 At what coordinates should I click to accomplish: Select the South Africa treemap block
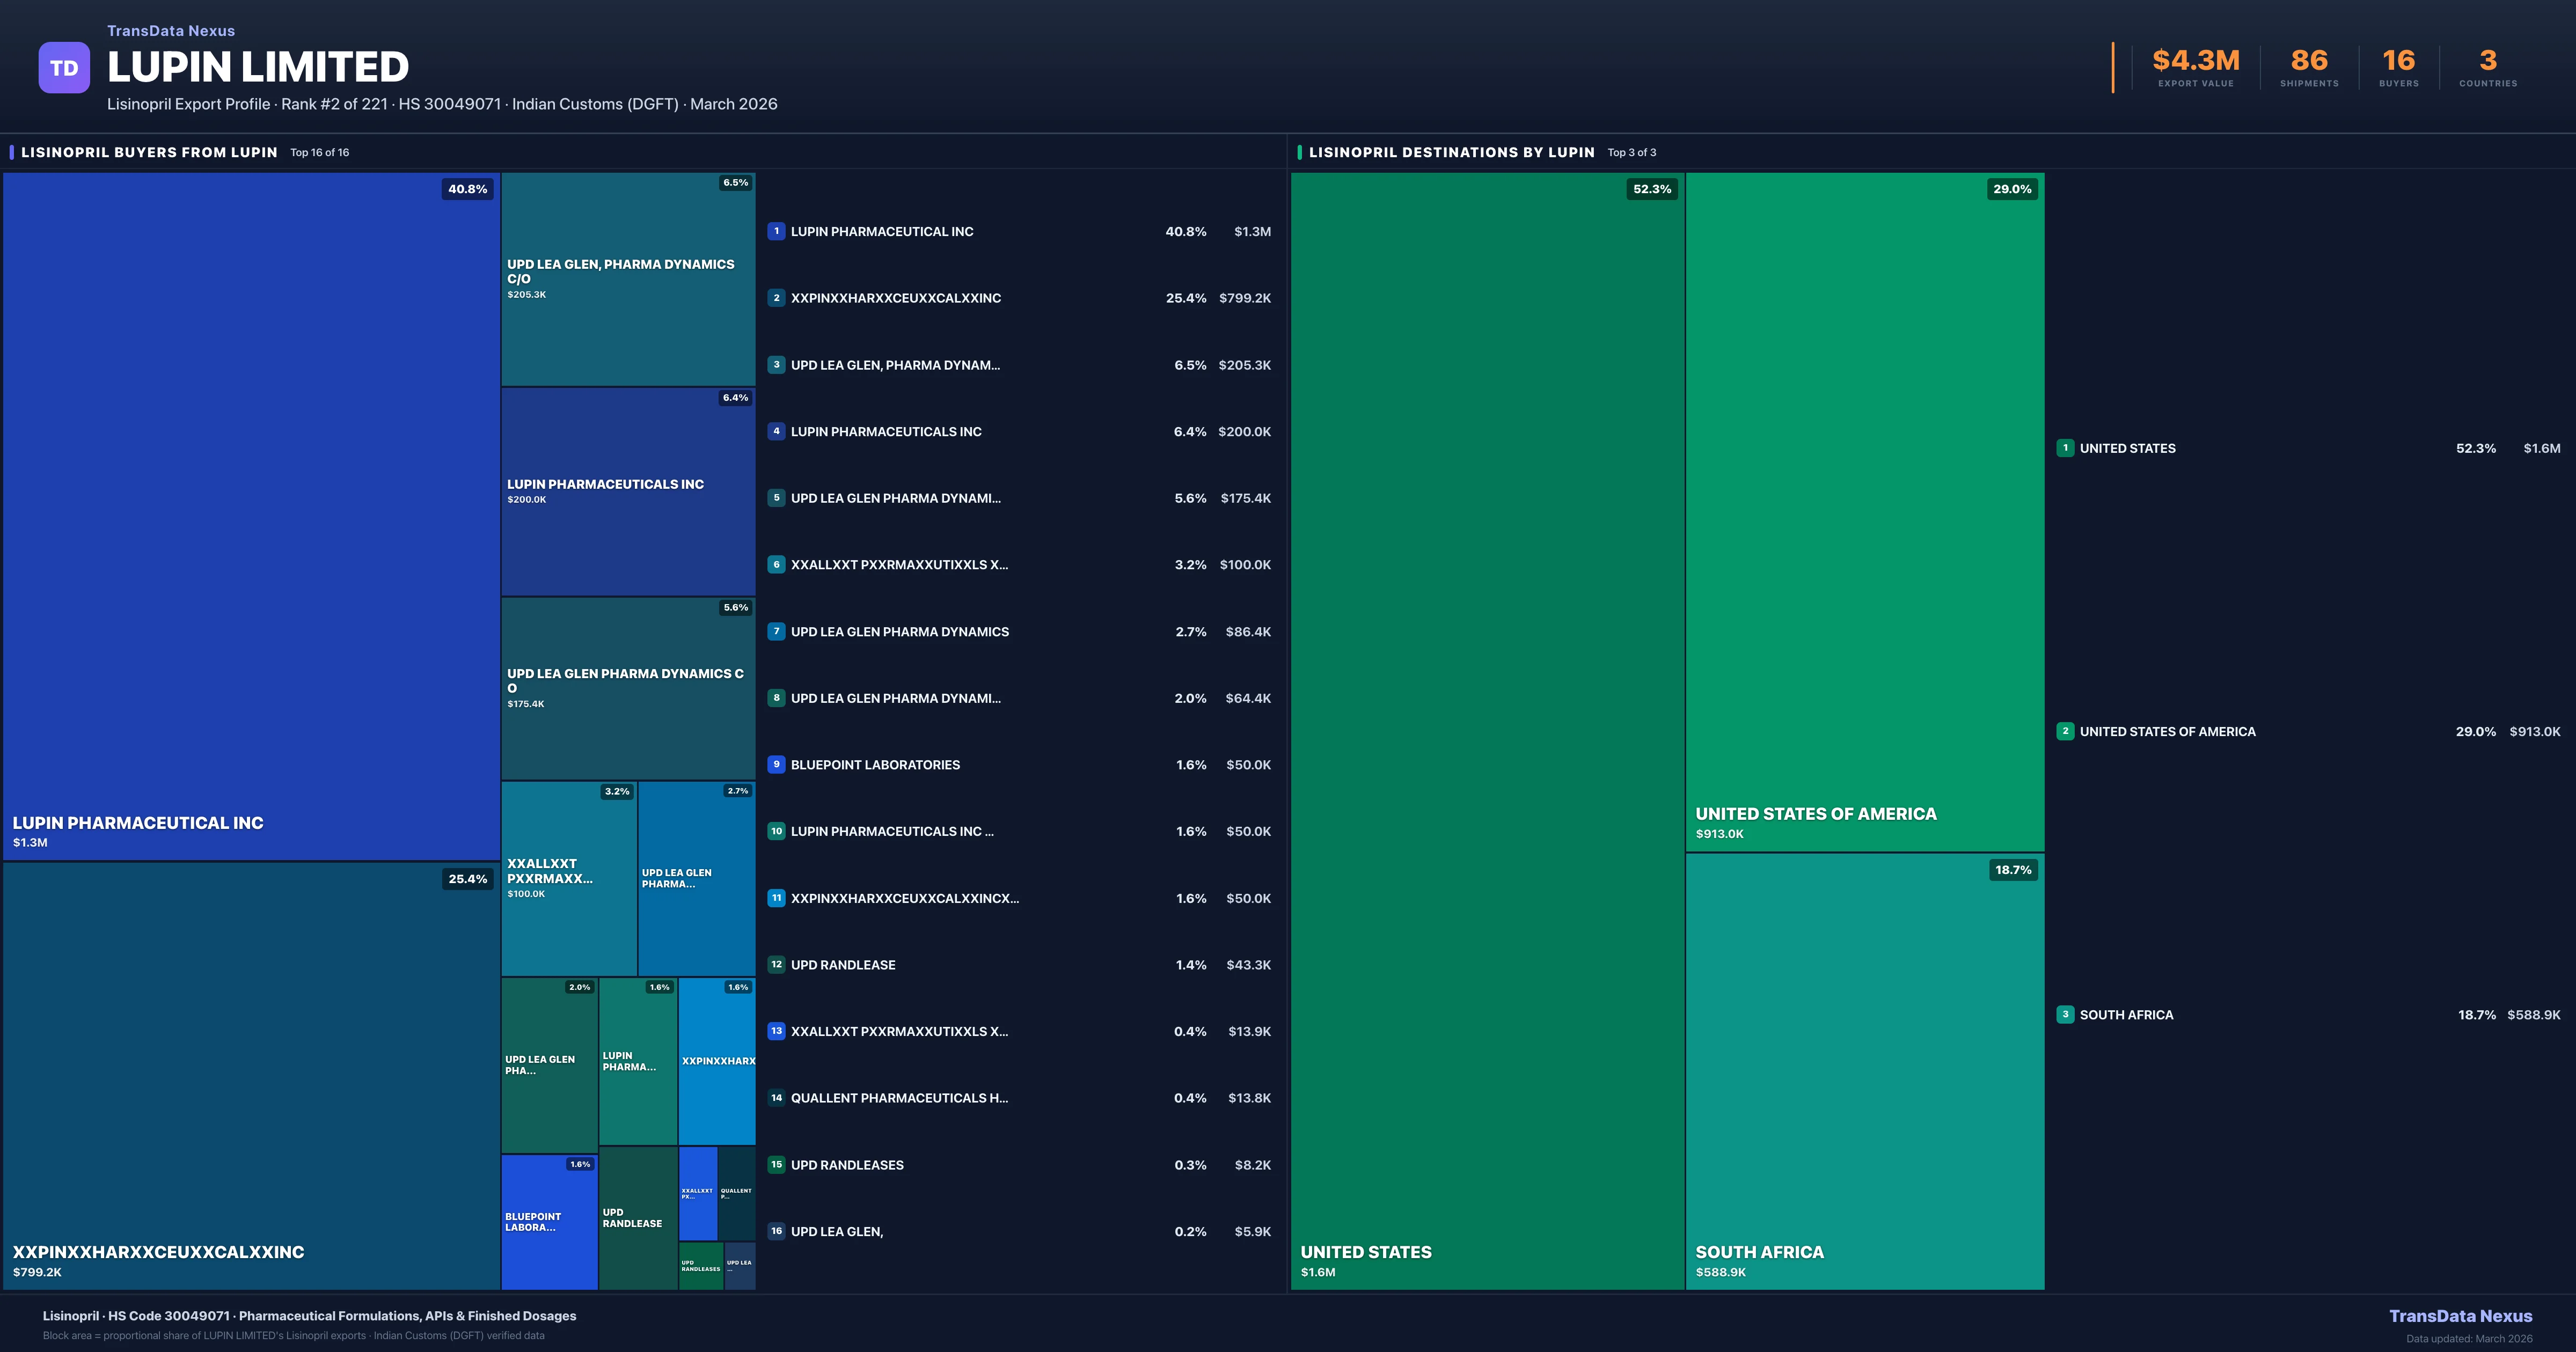point(1864,1070)
